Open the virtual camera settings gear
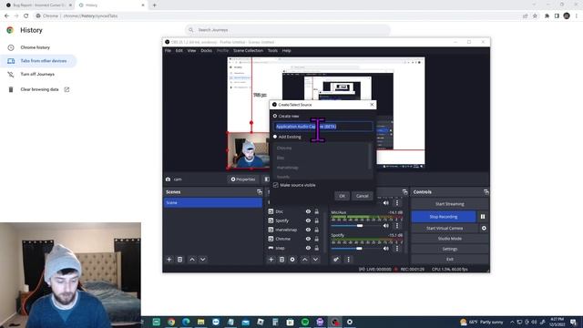This screenshot has height=328, width=583. 484,228
